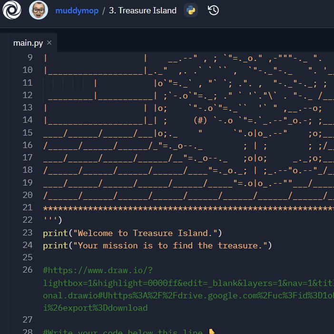Click line number 24 in gutter
Screen dimensions: 334x334
[x=28, y=245]
